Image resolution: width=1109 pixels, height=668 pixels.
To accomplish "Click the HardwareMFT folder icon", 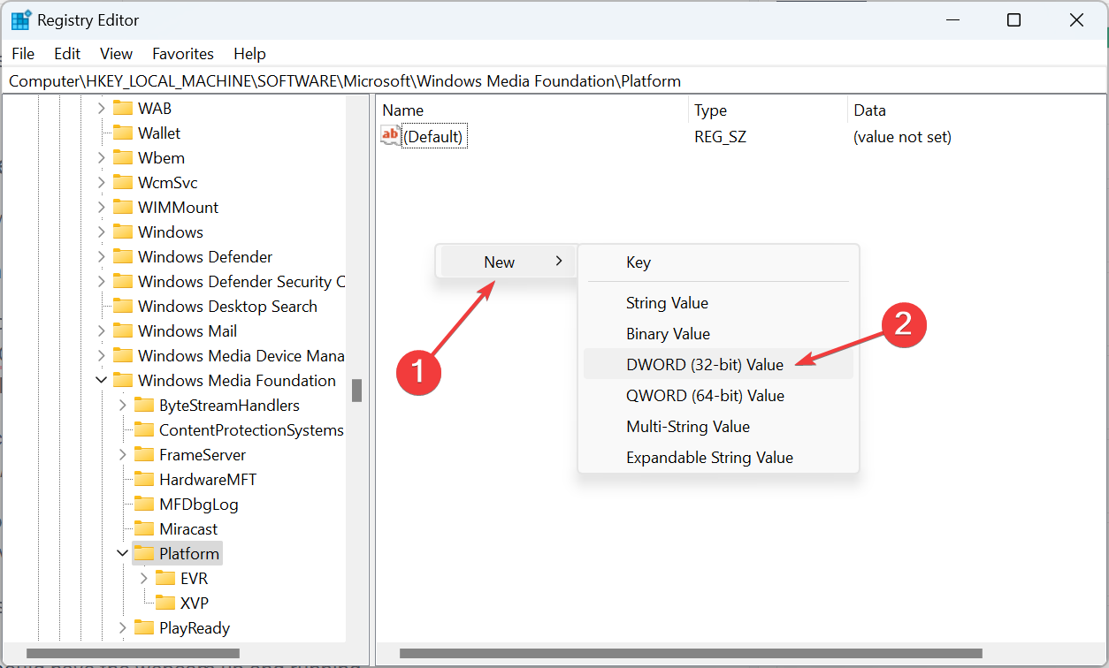I will [x=144, y=480].
